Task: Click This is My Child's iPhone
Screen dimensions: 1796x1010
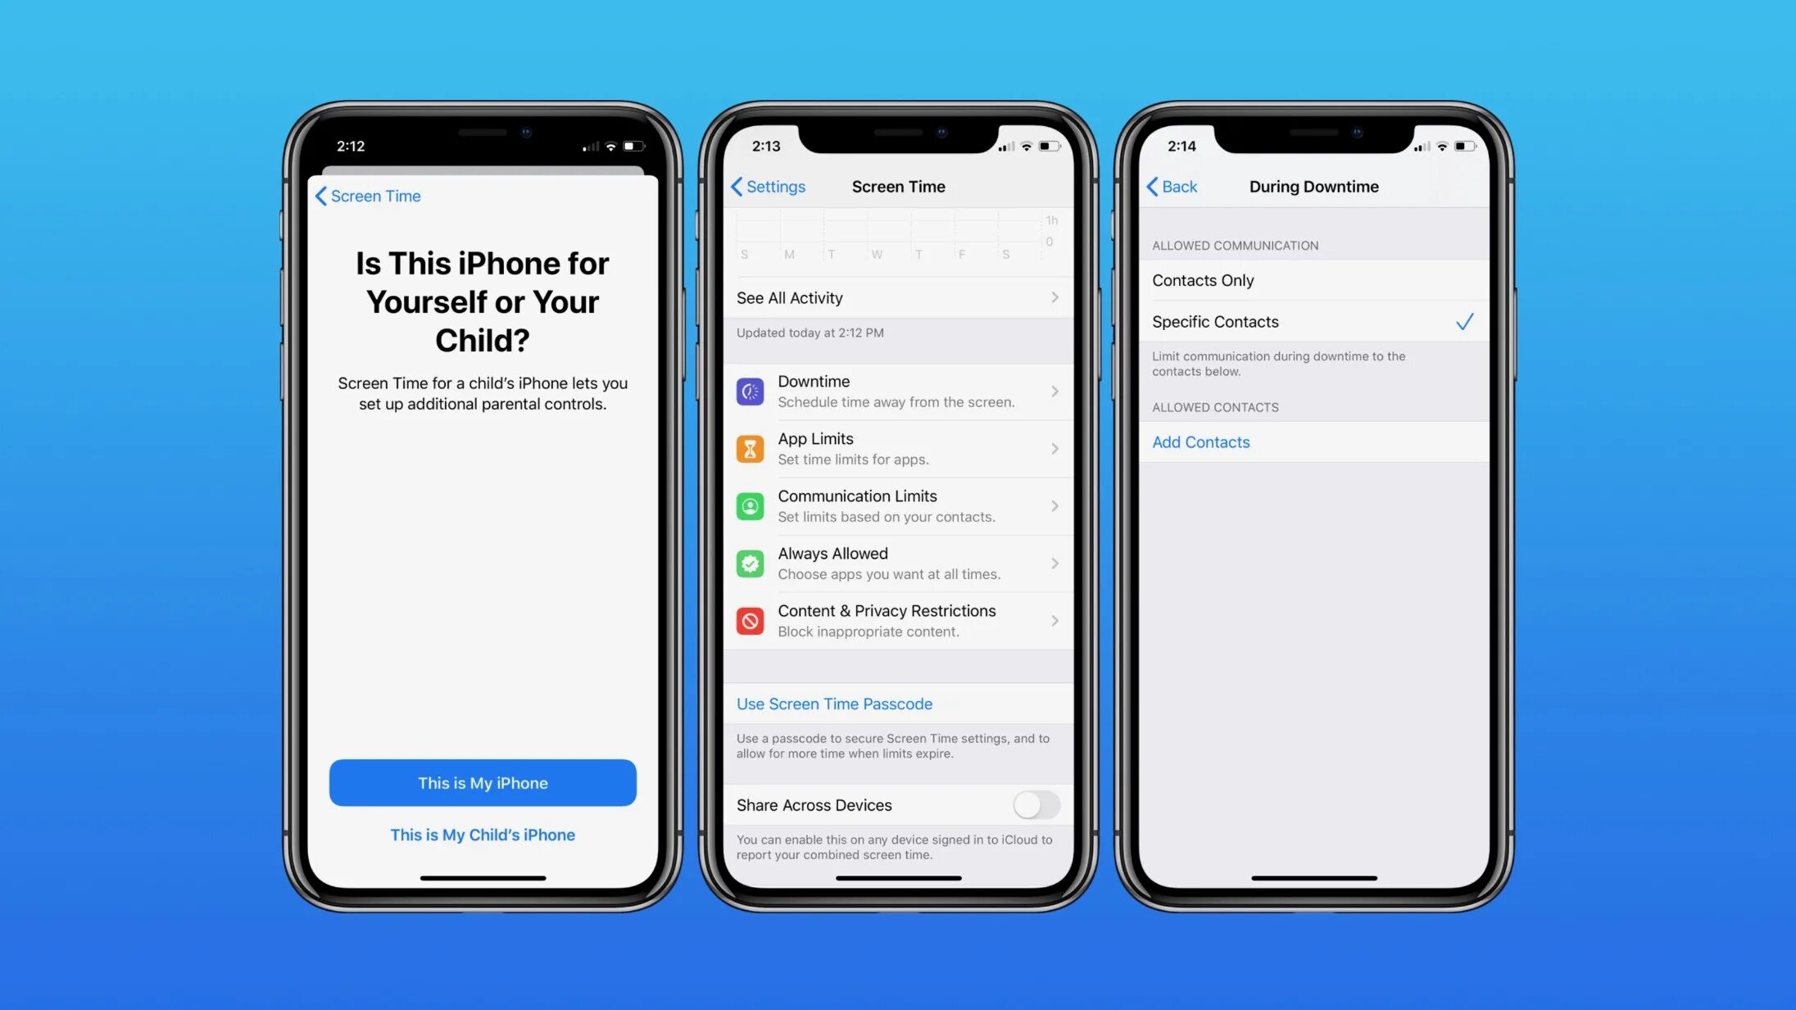Action: point(483,835)
